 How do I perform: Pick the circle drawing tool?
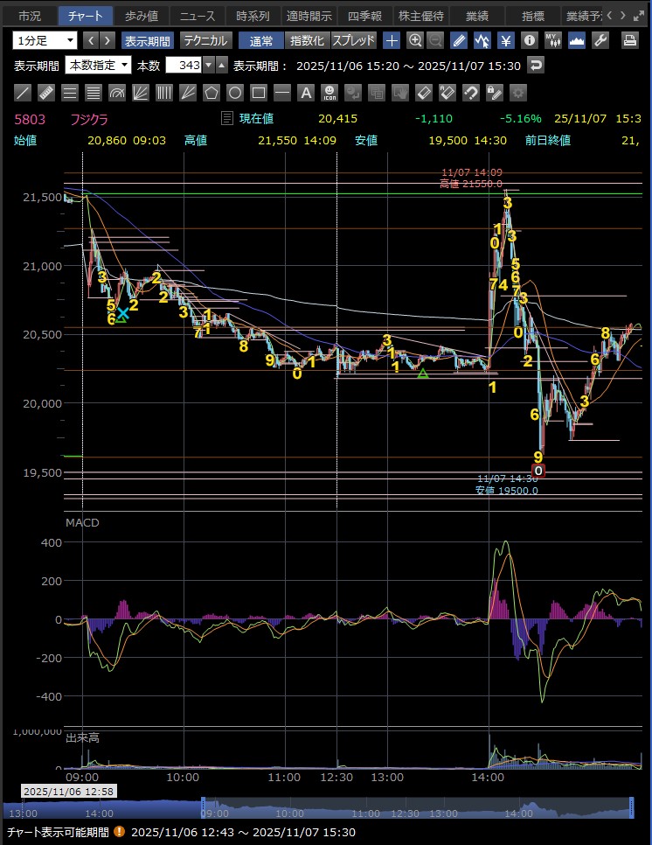pyautogui.click(x=234, y=93)
